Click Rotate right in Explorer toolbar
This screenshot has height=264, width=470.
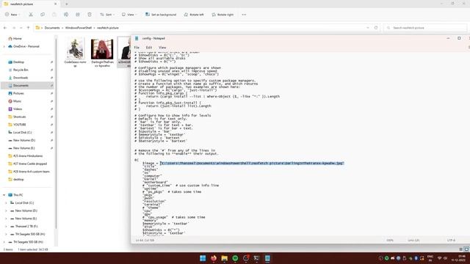[x=223, y=15]
